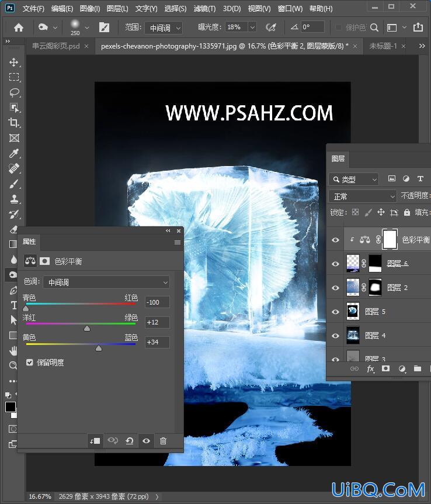Screen dimensions: 431x504
Task: Open the blend mode dropdown showing 正常
Action: (363, 196)
